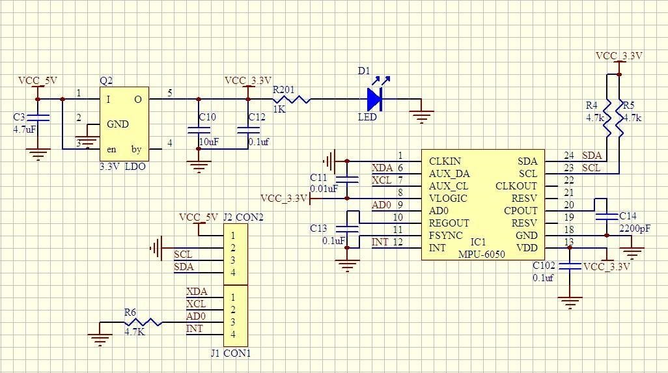668x373 pixels.
Task: Click the ground symbol below C10
Action: pyautogui.click(x=199, y=167)
